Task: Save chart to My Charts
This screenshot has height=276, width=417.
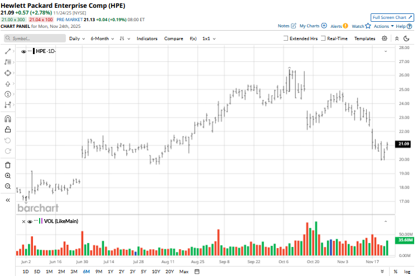Action: [x=324, y=26]
